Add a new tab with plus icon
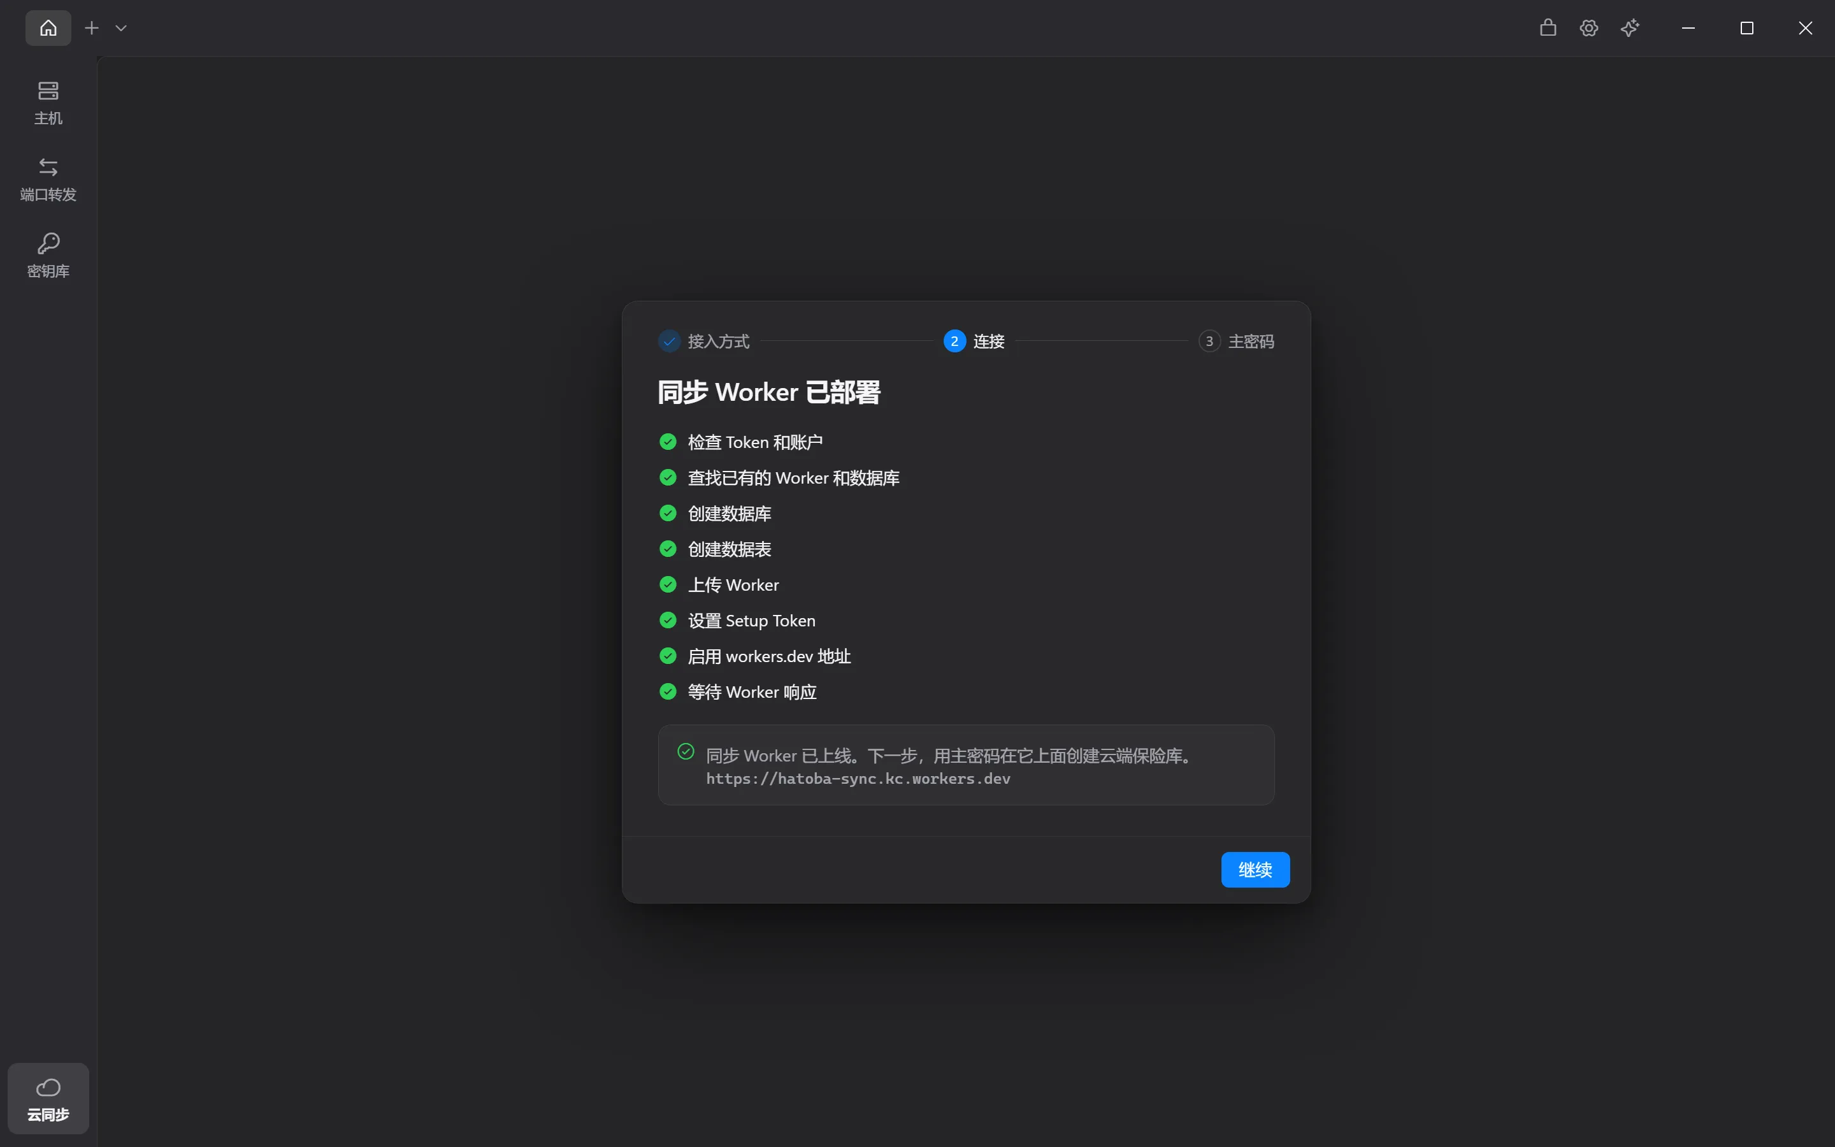This screenshot has height=1147, width=1835. tap(92, 28)
